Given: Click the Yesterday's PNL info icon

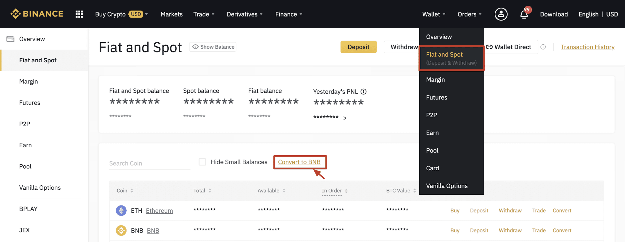Looking at the screenshot, I should pyautogui.click(x=363, y=92).
